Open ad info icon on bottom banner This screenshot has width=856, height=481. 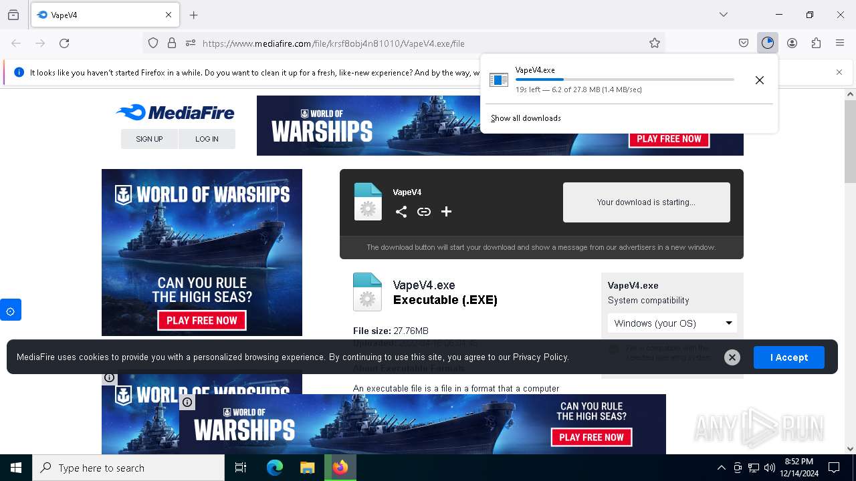[187, 402]
